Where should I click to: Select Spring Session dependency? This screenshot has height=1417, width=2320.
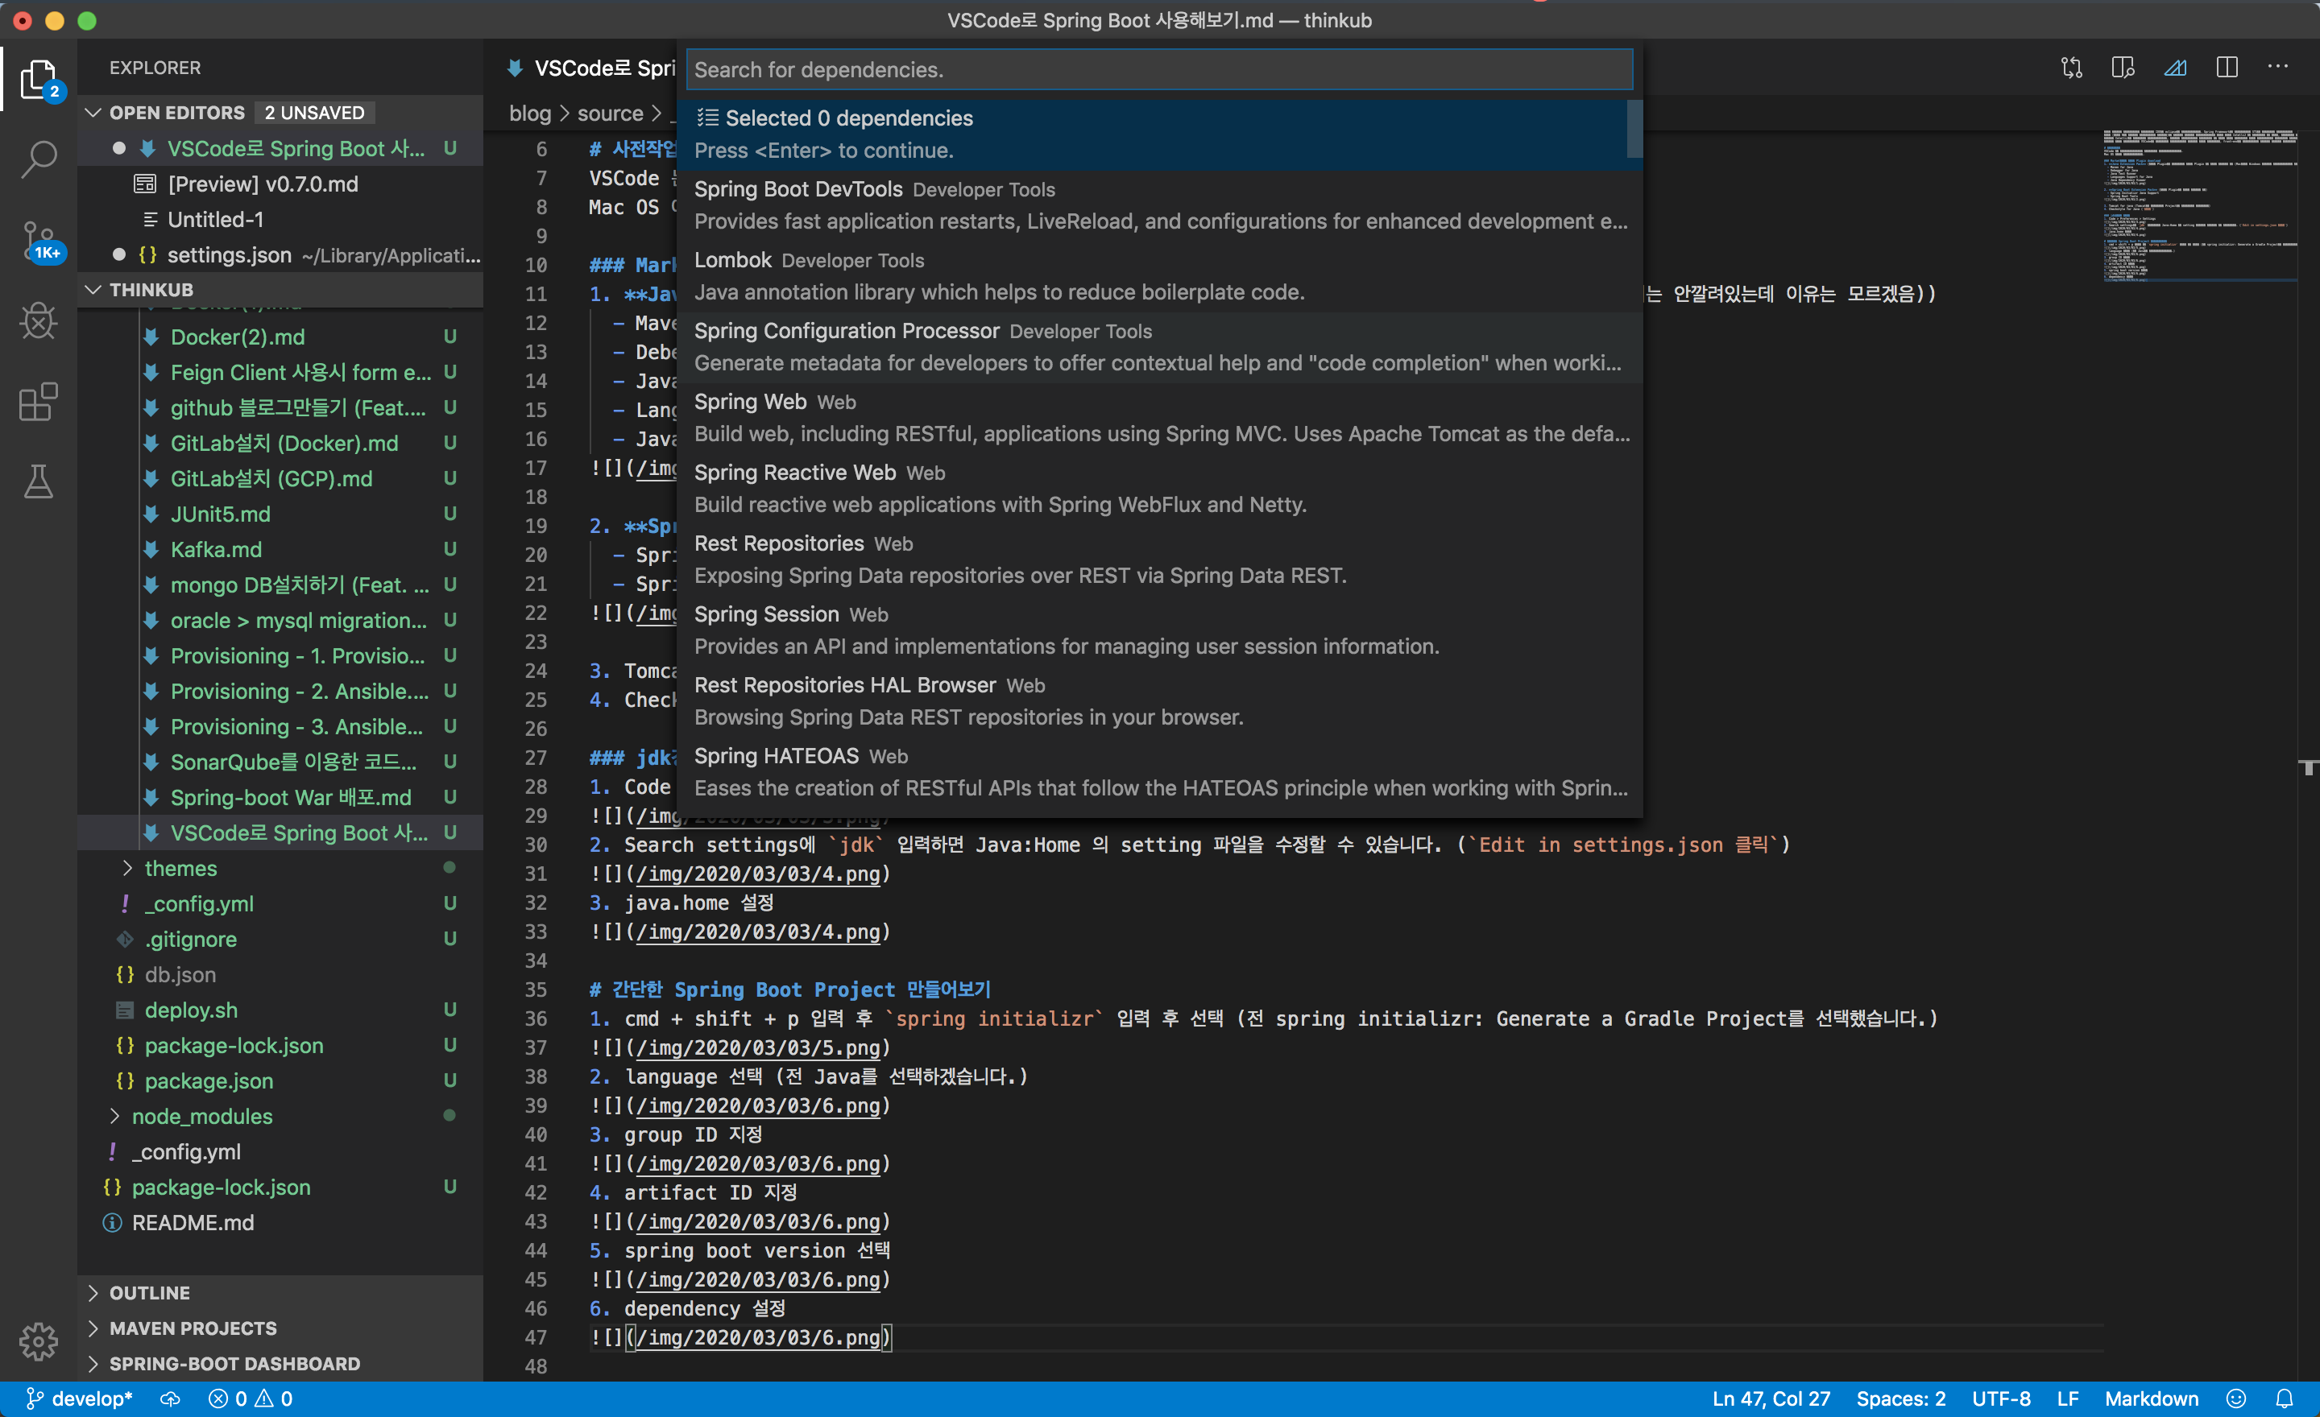coord(1159,630)
